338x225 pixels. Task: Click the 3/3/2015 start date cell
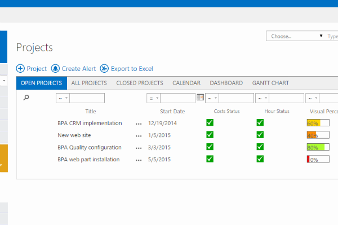pyautogui.click(x=159, y=147)
